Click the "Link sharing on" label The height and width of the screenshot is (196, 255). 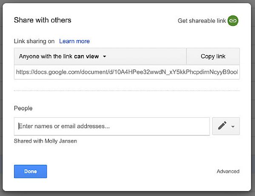pos(34,41)
